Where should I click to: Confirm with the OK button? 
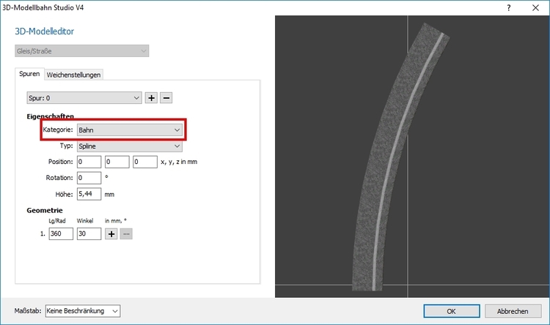(x=452, y=311)
